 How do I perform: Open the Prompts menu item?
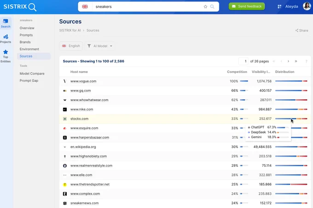[x=26, y=35]
